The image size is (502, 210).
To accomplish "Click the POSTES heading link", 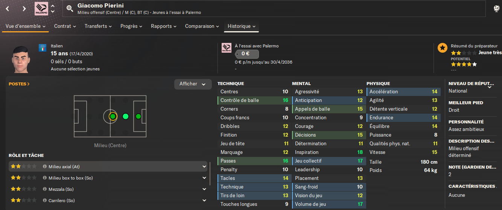I will pyautogui.click(x=19, y=84).
